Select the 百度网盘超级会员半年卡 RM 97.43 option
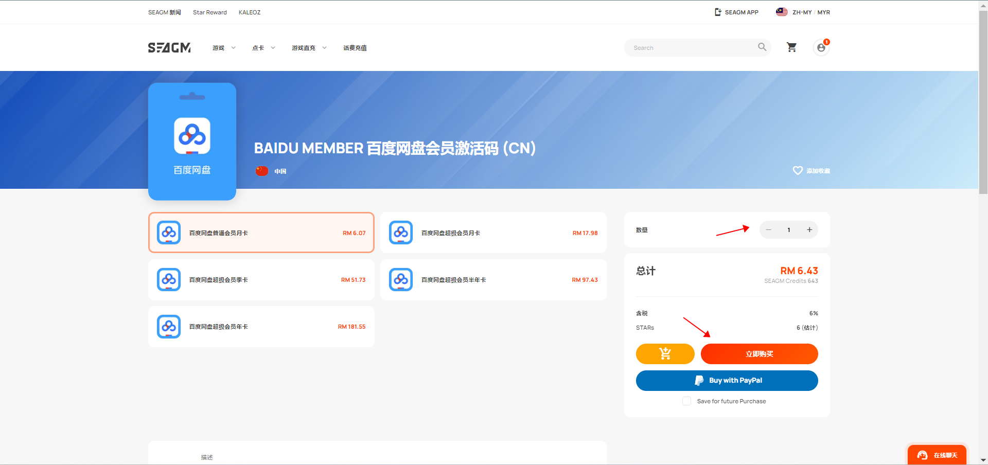This screenshot has width=988, height=465. tap(493, 279)
